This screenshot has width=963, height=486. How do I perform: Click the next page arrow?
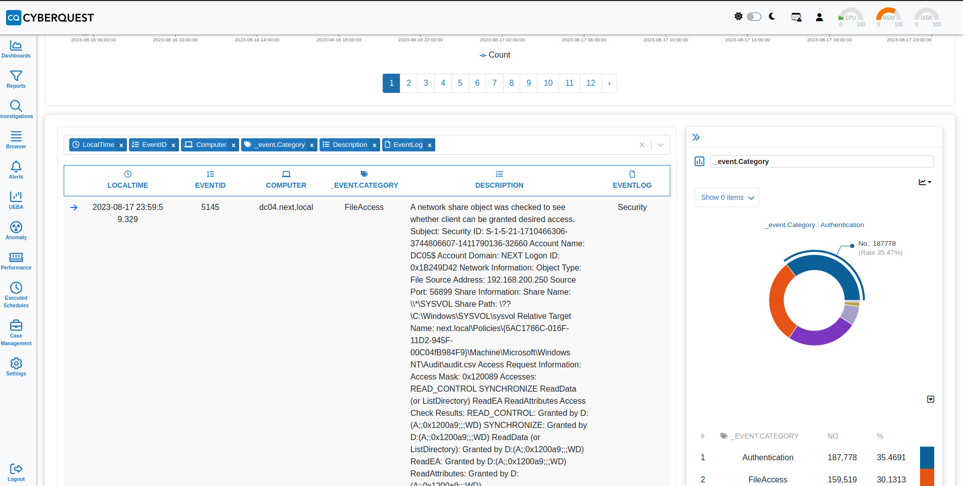point(609,83)
